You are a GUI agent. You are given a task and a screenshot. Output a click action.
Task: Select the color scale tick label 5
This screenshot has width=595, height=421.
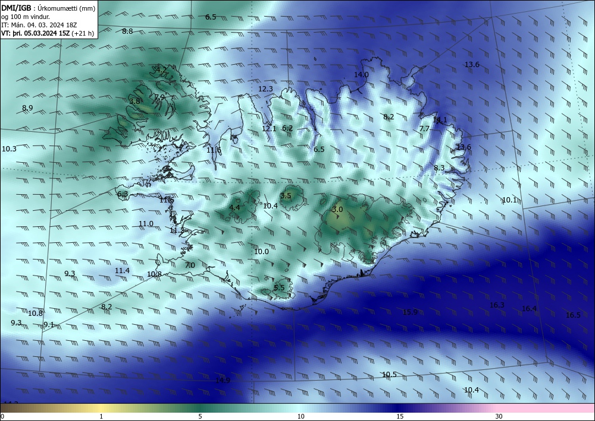[201, 416]
